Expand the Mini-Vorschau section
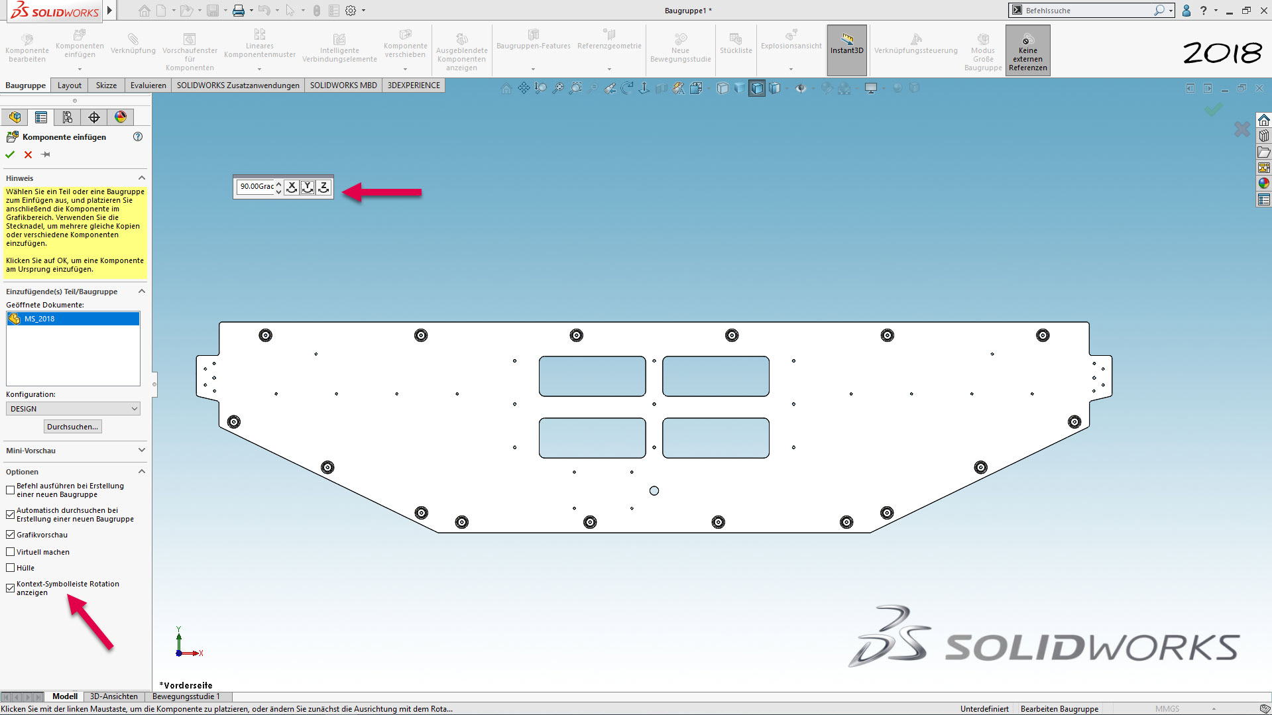 click(x=141, y=451)
